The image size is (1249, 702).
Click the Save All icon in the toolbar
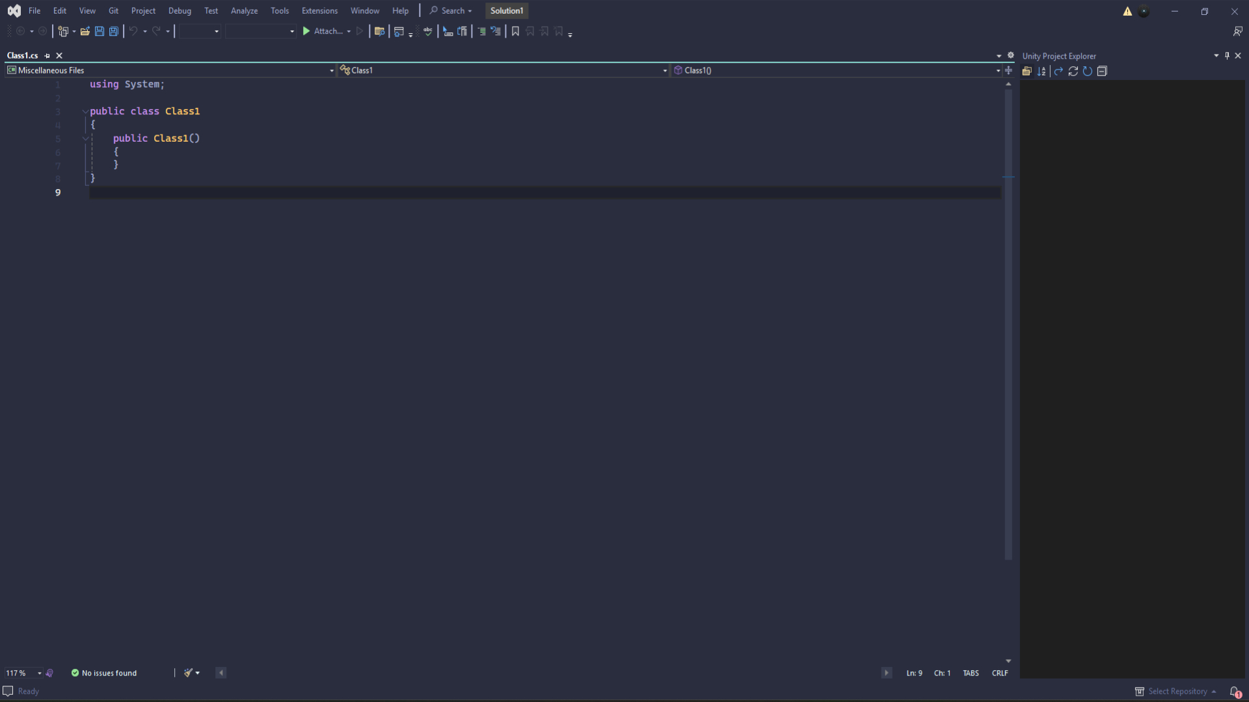(114, 31)
